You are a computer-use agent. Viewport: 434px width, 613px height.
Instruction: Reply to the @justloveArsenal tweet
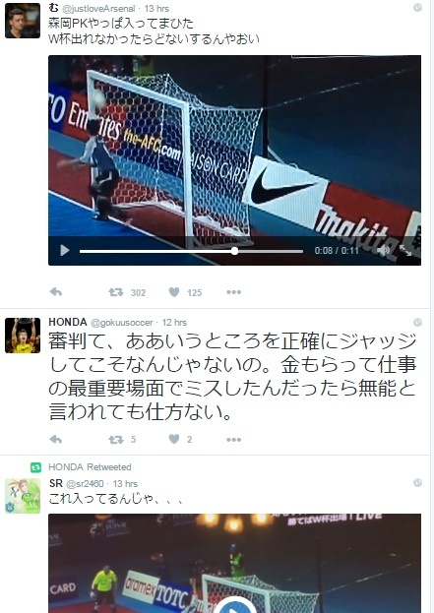pyautogui.click(x=56, y=292)
